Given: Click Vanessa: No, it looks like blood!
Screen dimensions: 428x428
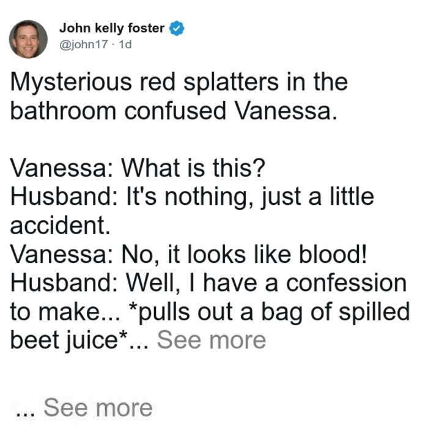Looking at the screenshot, I should (189, 255).
